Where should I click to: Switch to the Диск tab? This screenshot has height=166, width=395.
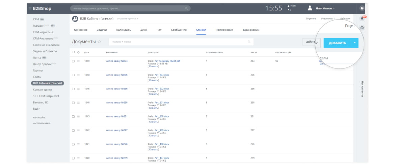pyautogui.click(x=143, y=30)
